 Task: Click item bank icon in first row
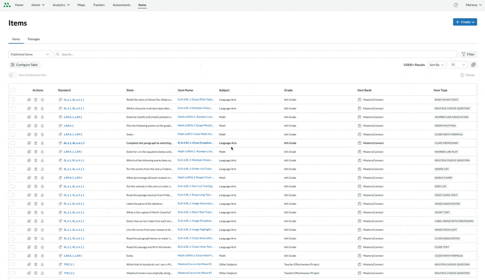pos(360,99)
